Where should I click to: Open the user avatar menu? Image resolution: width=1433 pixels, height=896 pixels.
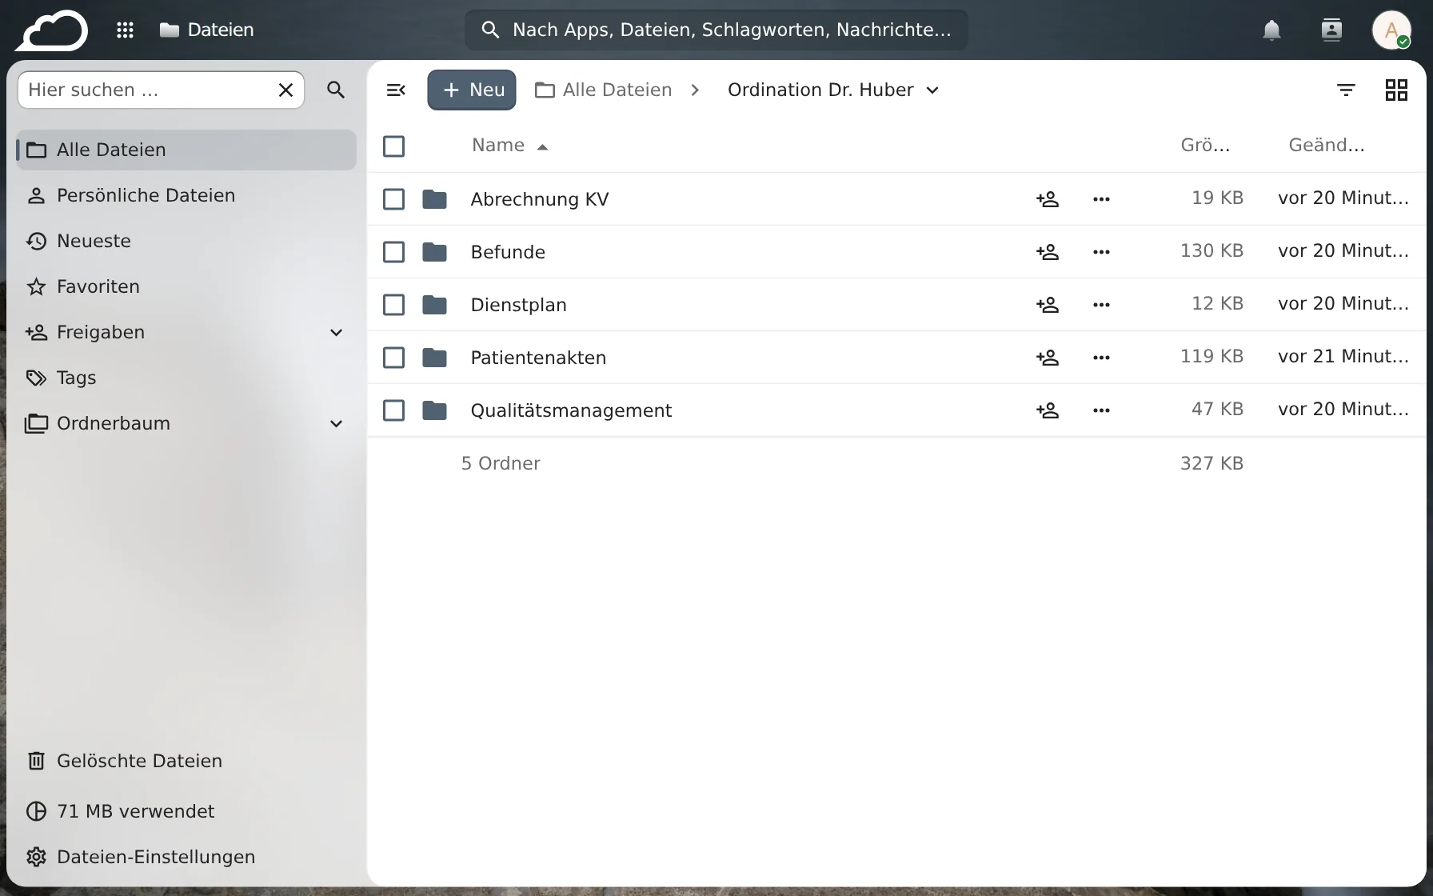[1391, 30]
